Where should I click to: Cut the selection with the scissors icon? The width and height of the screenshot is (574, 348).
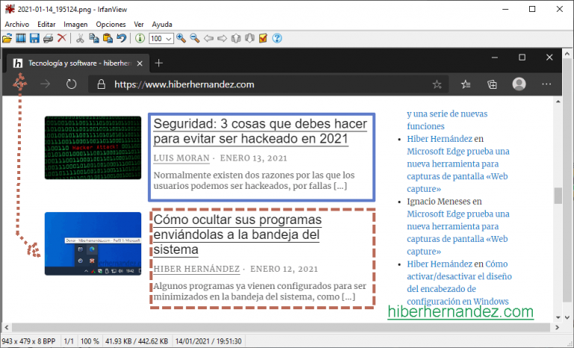click(x=81, y=38)
